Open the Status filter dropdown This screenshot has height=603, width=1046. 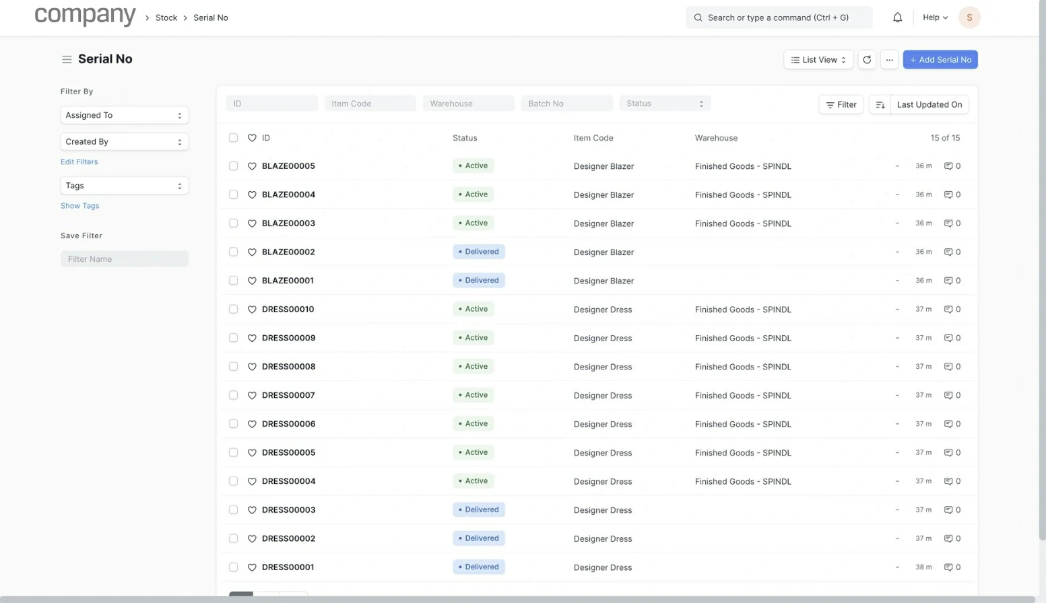[664, 104]
